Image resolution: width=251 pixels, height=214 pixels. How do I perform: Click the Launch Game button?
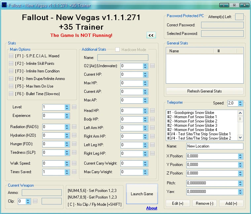(x=142, y=194)
